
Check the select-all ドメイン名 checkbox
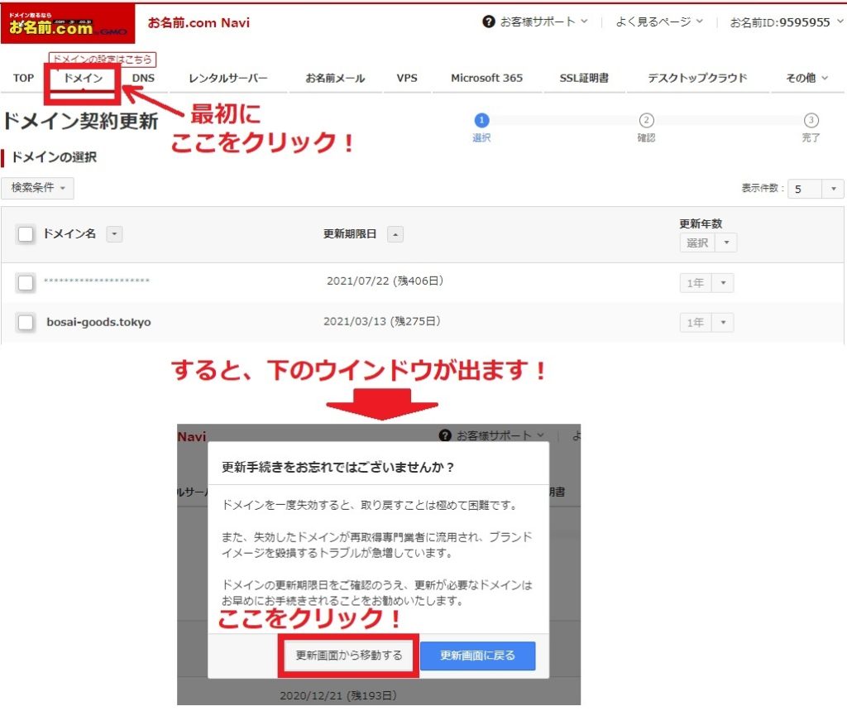tap(26, 234)
